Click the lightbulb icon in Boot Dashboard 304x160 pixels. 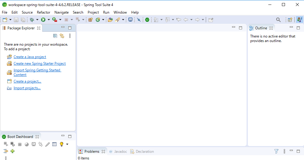pyautogui.click(x=61, y=144)
